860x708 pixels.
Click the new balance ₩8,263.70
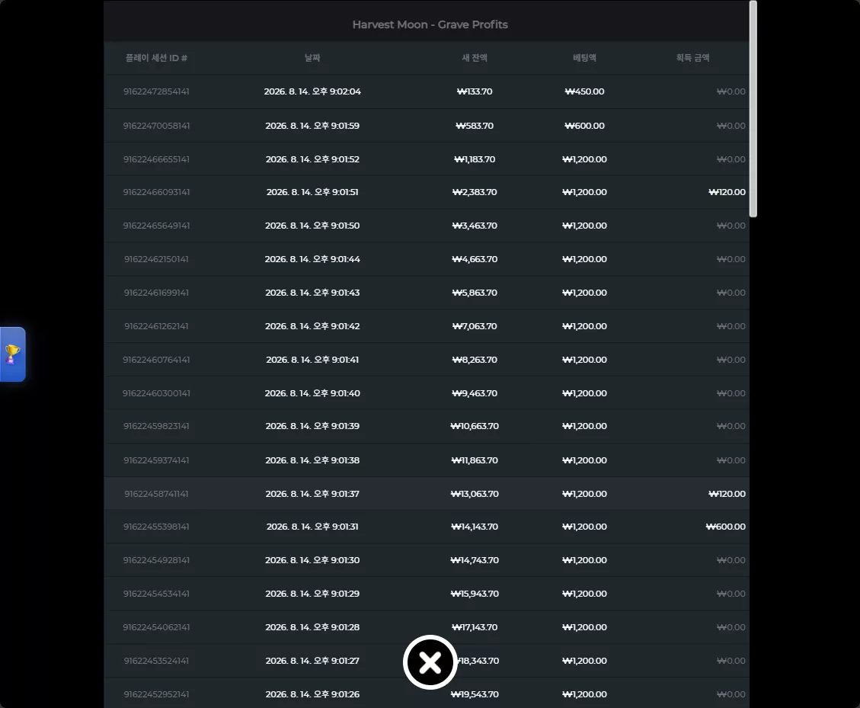[475, 360]
